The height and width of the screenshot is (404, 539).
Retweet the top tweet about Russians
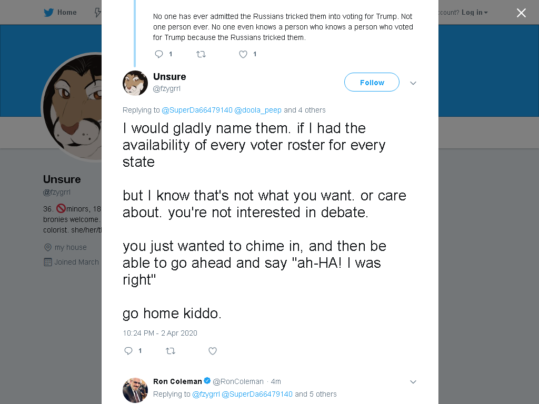pyautogui.click(x=201, y=54)
